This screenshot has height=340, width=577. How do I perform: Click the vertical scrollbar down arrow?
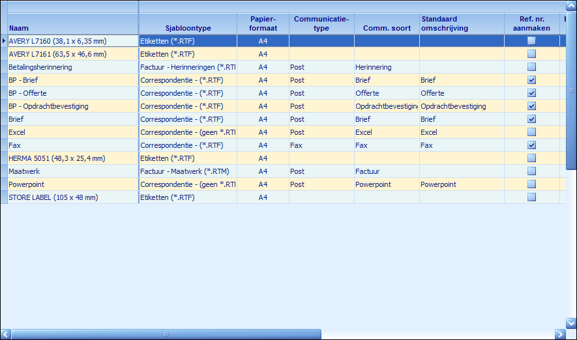tap(571, 322)
